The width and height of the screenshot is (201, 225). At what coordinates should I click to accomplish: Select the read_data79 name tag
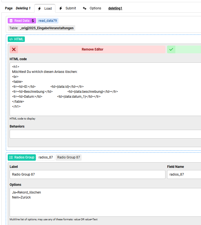(x=48, y=21)
